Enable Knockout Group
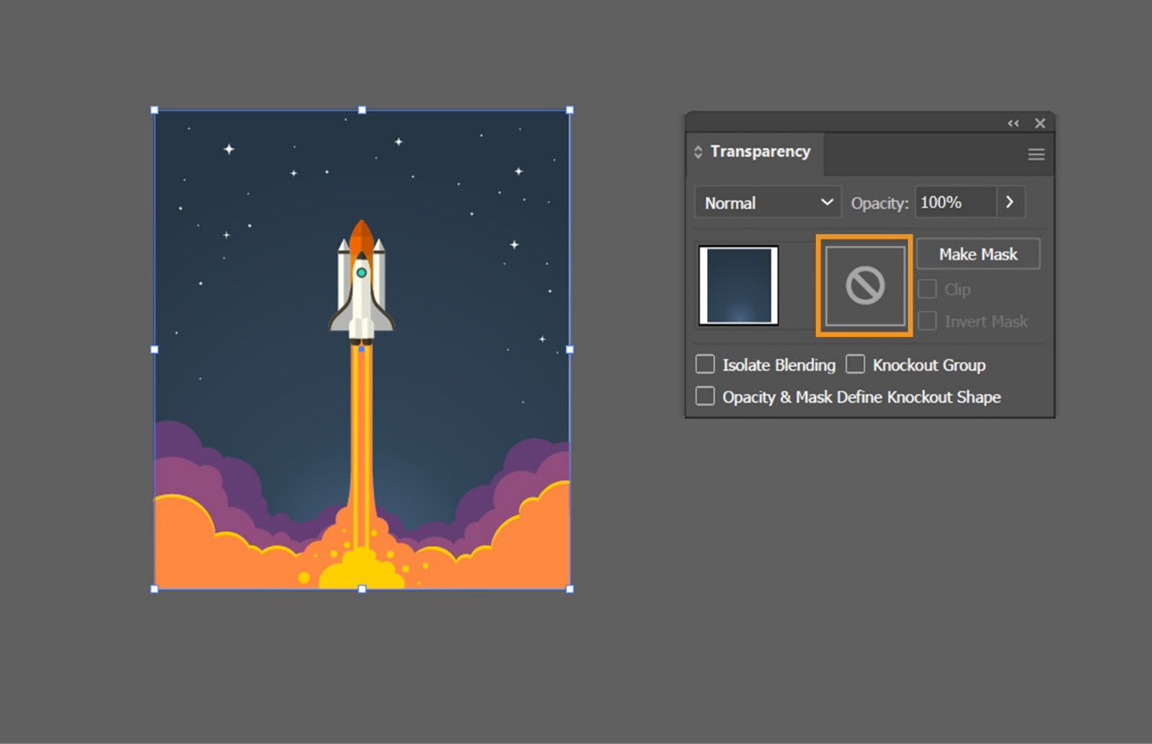 855,364
